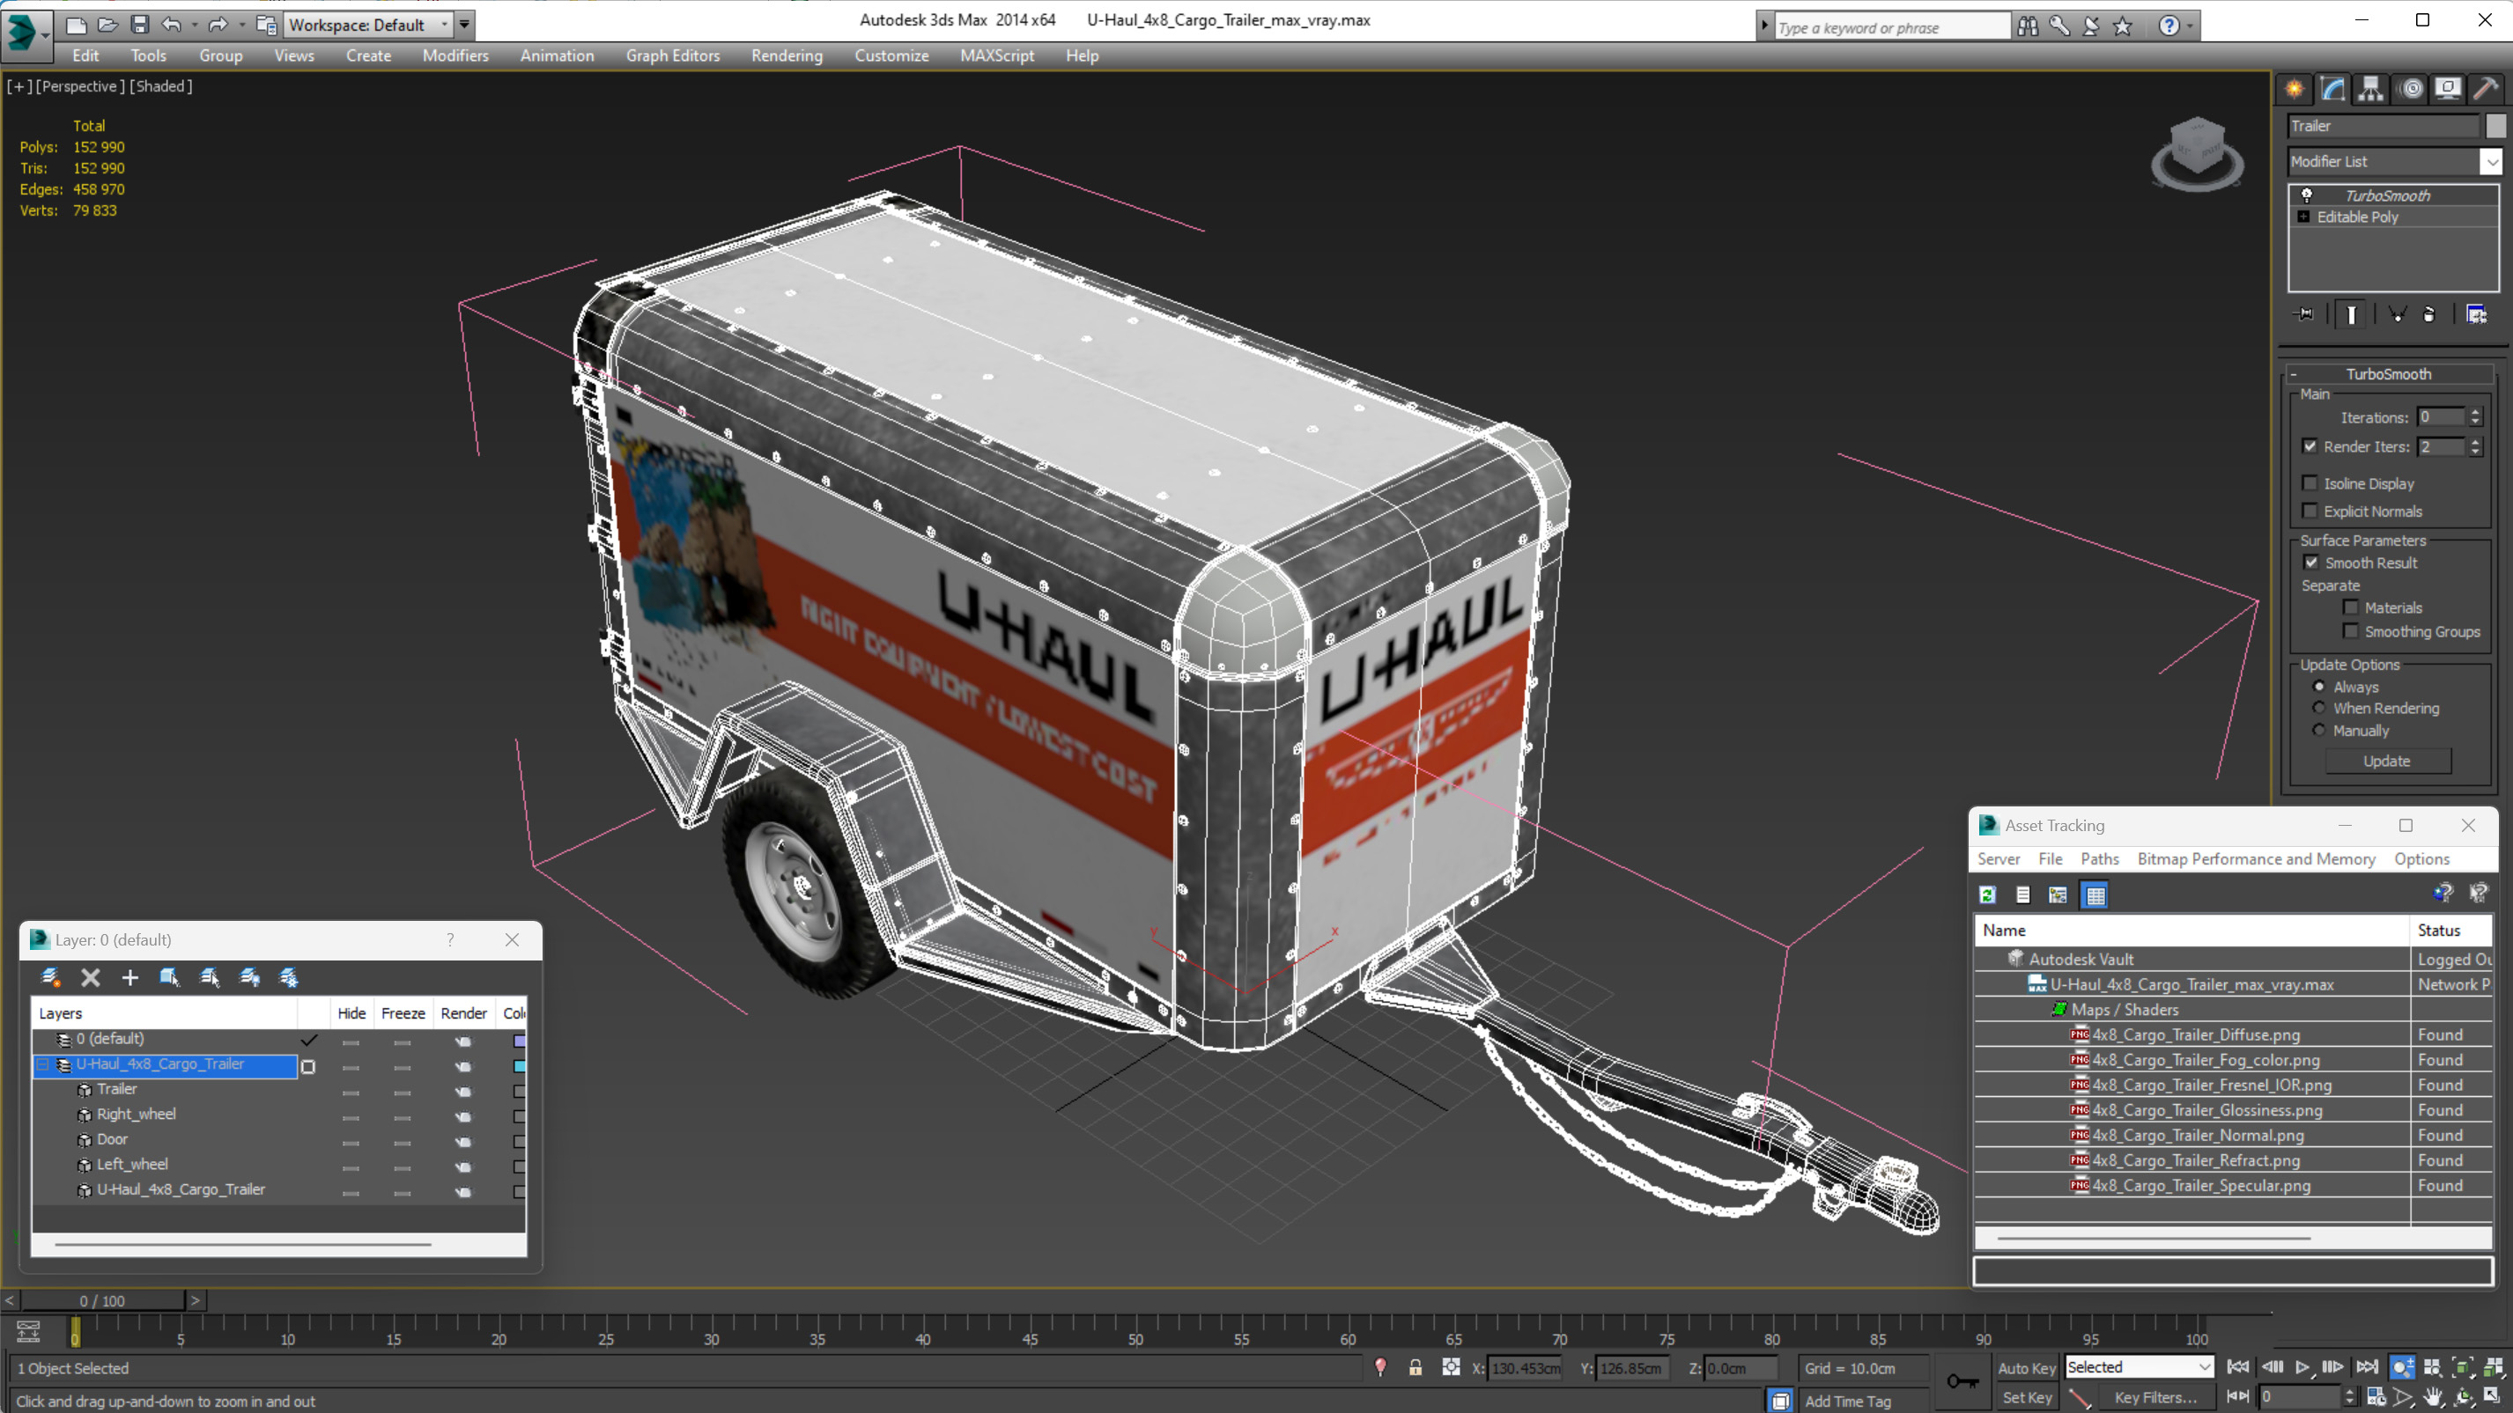Image resolution: width=2513 pixels, height=1413 pixels.
Task: Select the Manually update option
Action: (2319, 731)
